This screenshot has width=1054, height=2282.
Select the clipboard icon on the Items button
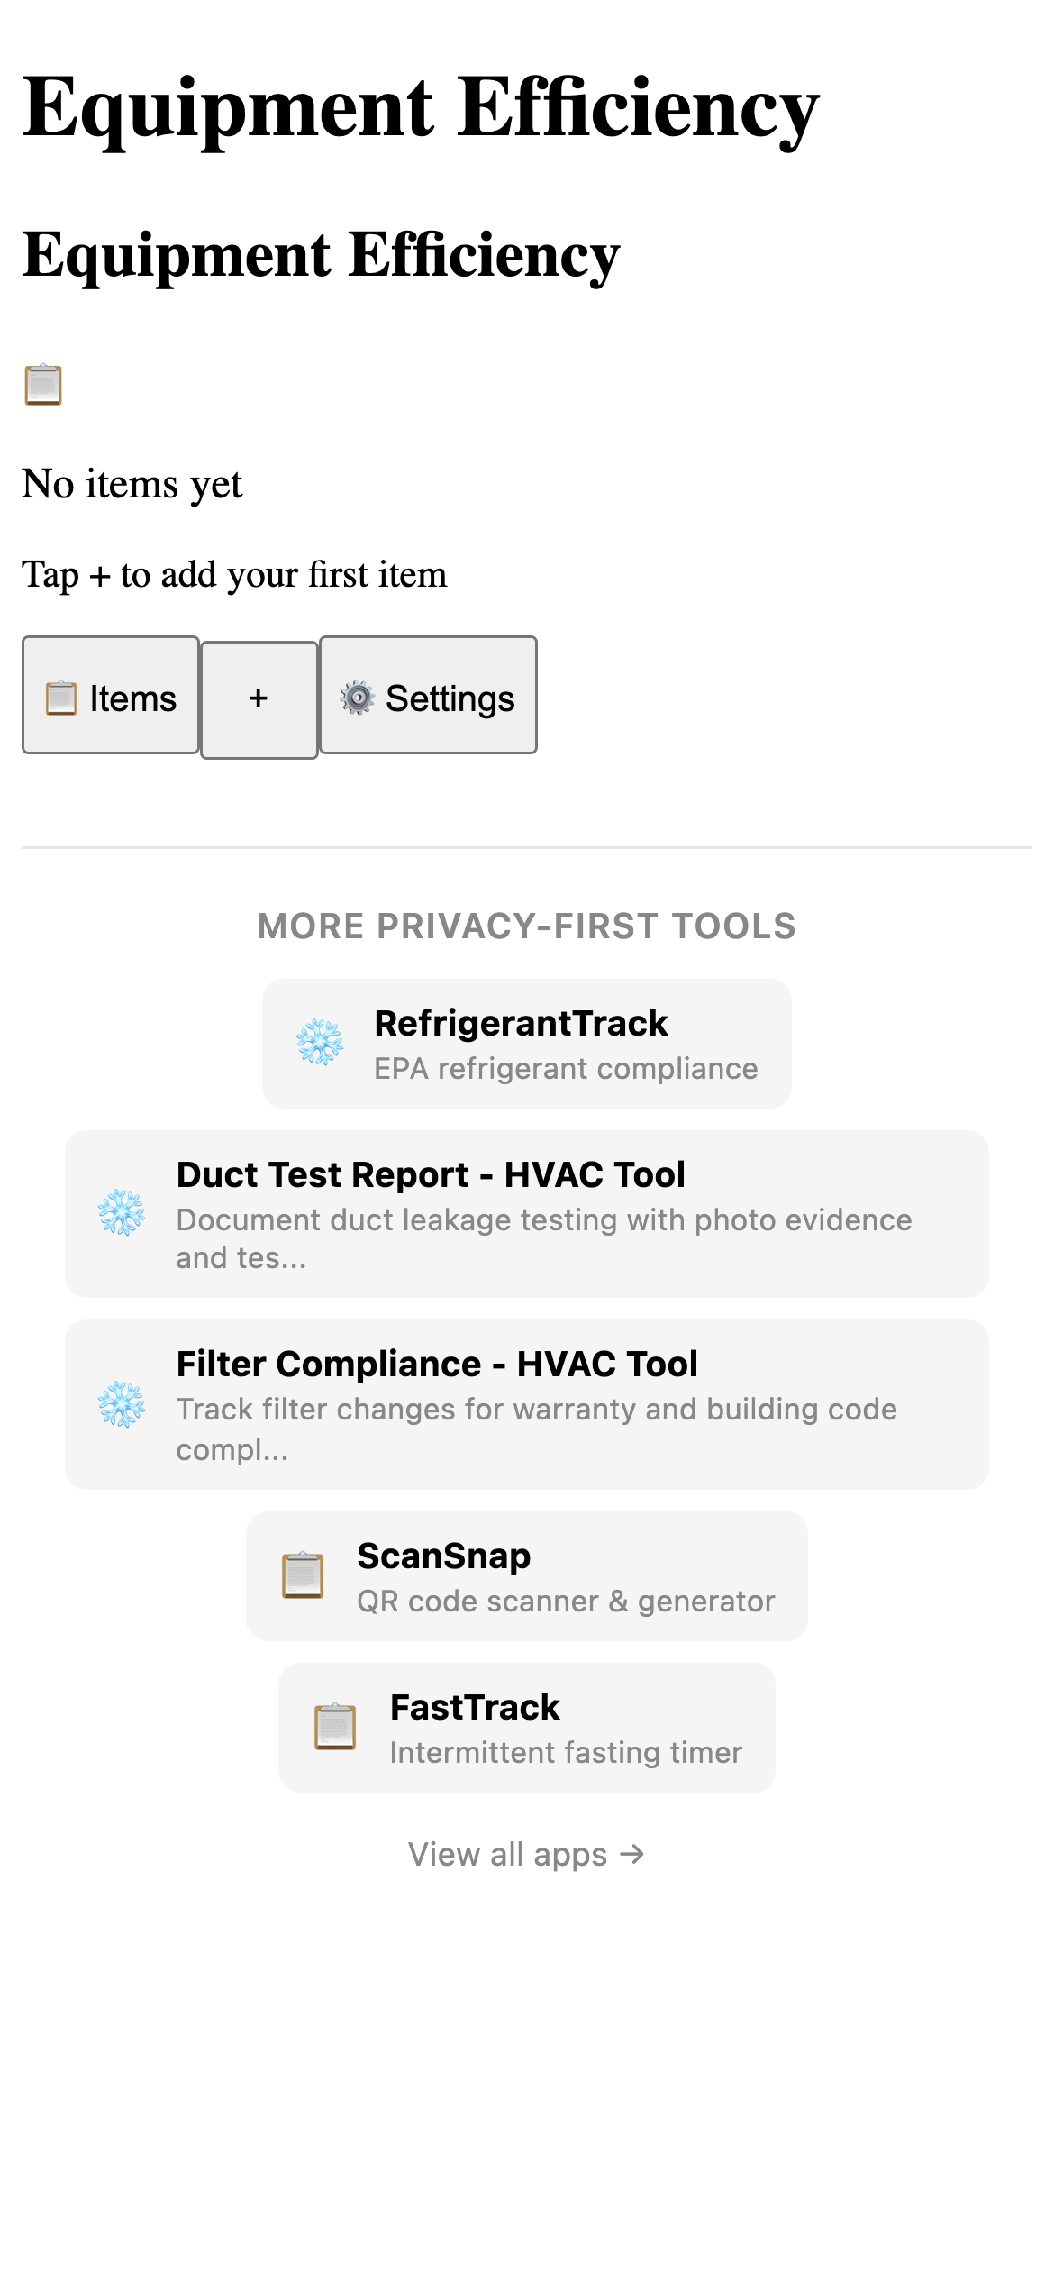pyautogui.click(x=60, y=697)
